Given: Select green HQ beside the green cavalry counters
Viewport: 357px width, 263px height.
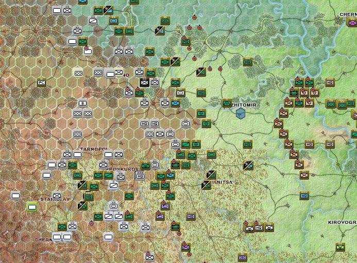Looking at the screenshot, I should (351, 103).
